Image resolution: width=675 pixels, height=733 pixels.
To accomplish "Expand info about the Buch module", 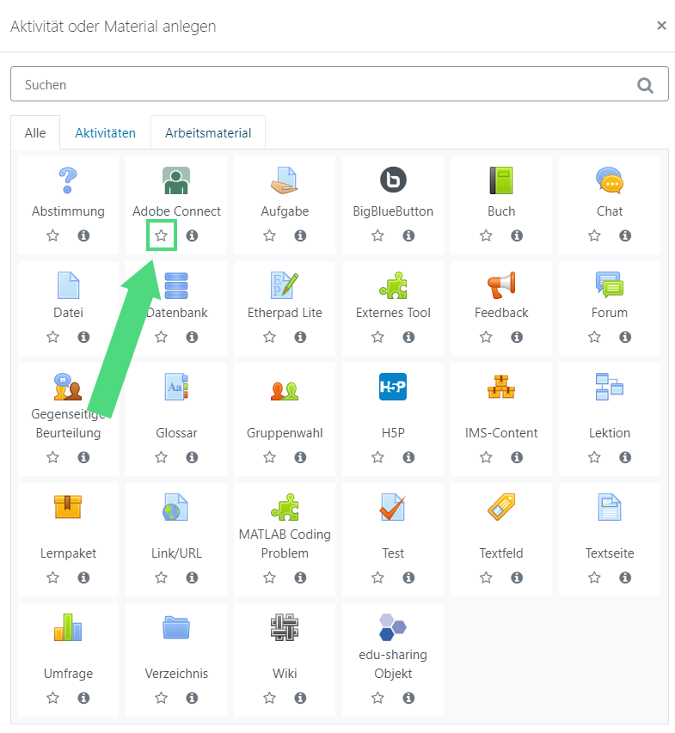I will (517, 235).
